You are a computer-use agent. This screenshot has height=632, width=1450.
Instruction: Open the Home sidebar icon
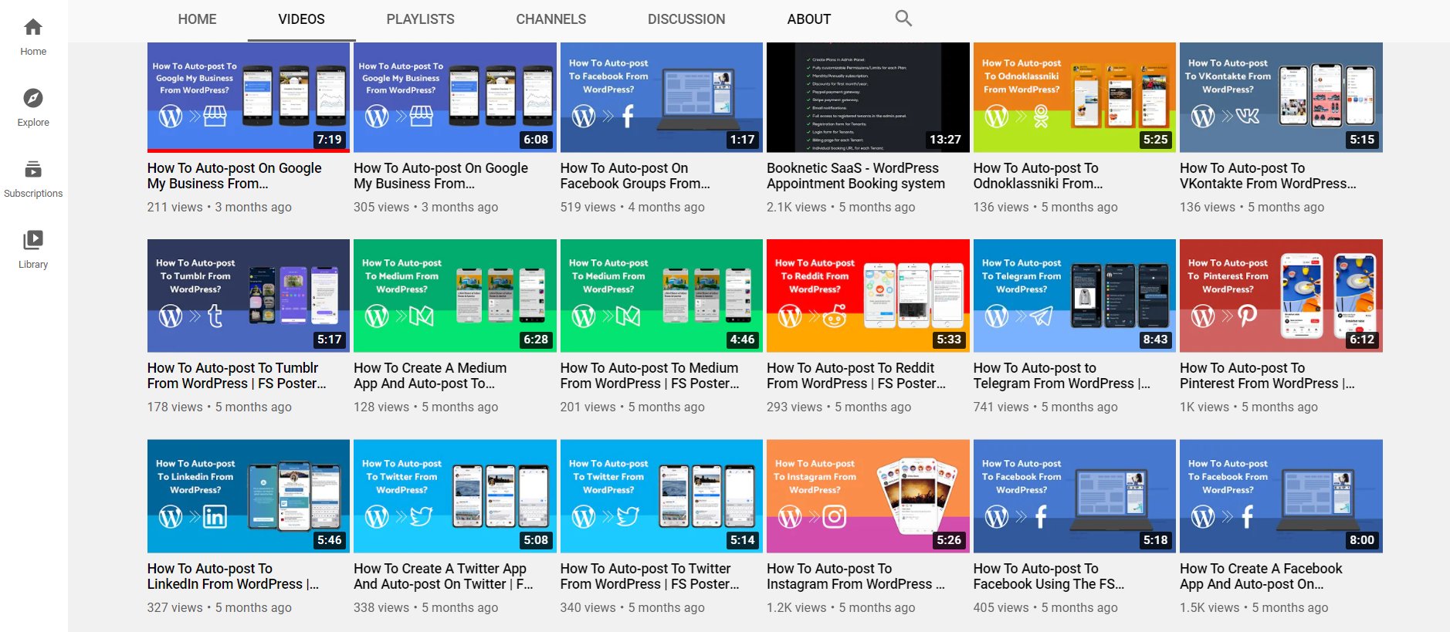coord(33,28)
